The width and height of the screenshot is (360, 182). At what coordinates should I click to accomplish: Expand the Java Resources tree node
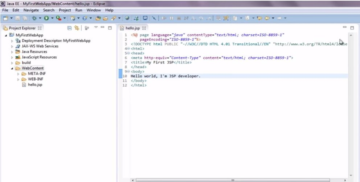tap(12, 52)
